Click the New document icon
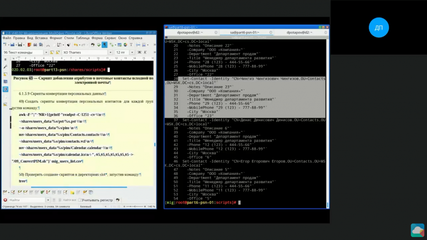The width and height of the screenshot is (427, 240). (x=5, y=45)
